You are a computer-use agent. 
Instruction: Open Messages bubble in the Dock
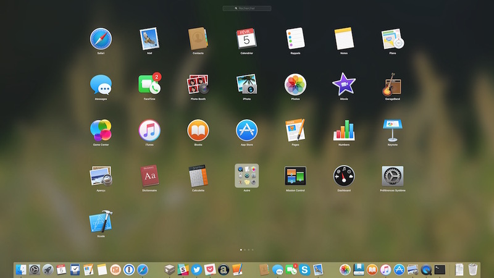(x=277, y=270)
